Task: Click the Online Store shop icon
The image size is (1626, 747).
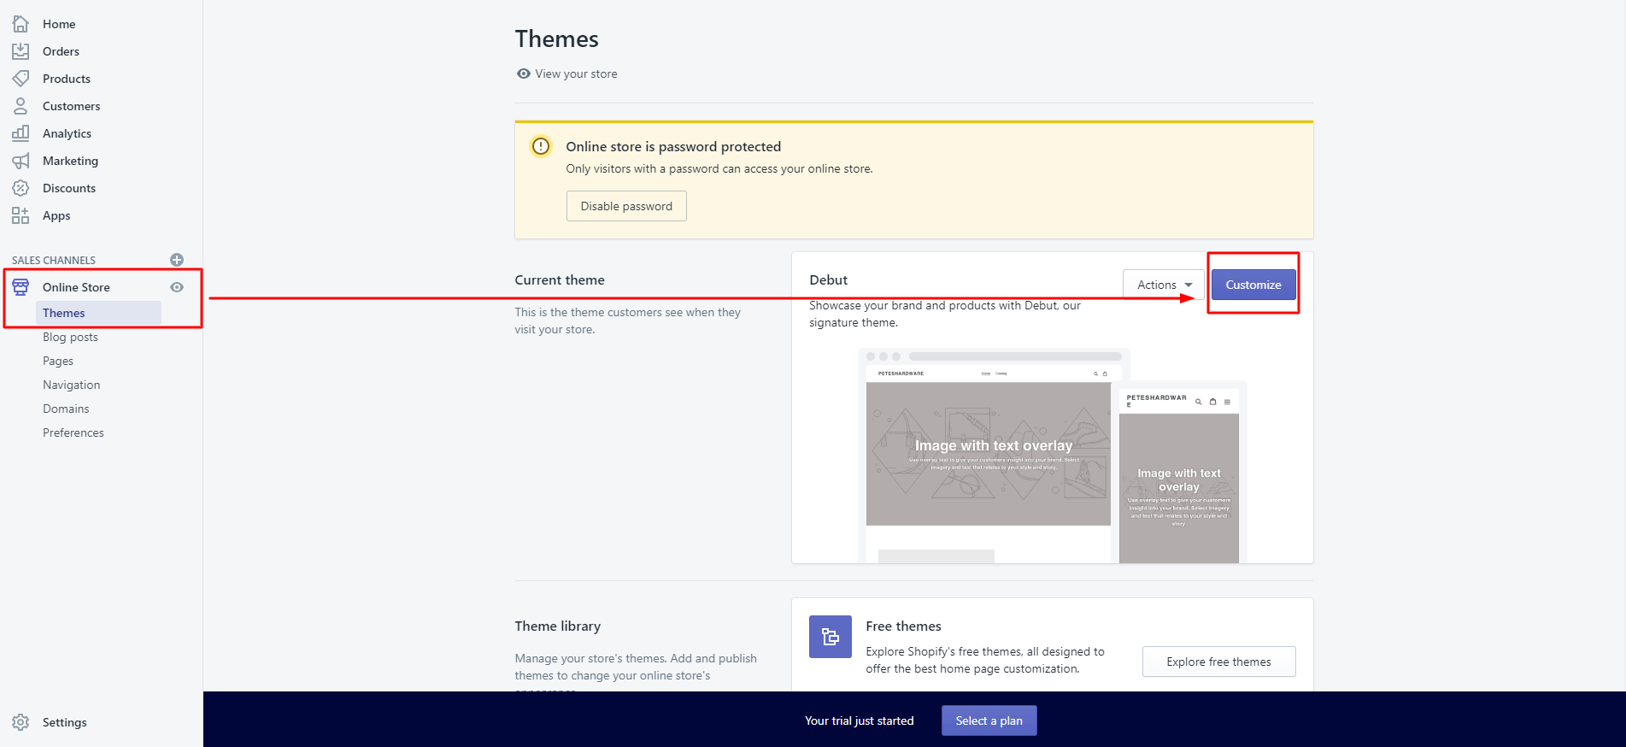Action: click(x=21, y=287)
